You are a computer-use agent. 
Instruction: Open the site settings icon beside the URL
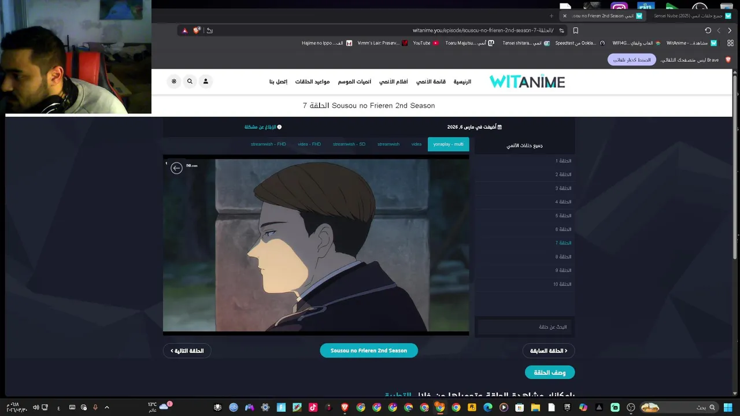(x=561, y=31)
